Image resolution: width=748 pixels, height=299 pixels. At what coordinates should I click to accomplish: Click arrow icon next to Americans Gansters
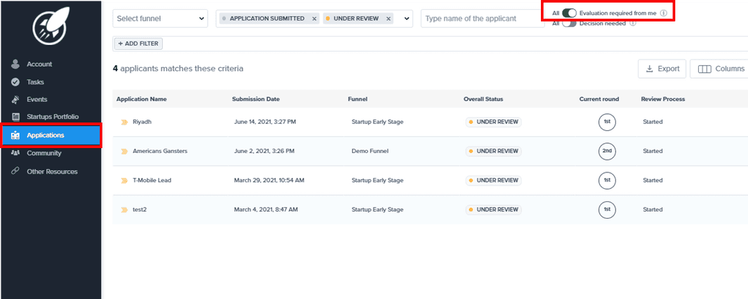coord(125,151)
